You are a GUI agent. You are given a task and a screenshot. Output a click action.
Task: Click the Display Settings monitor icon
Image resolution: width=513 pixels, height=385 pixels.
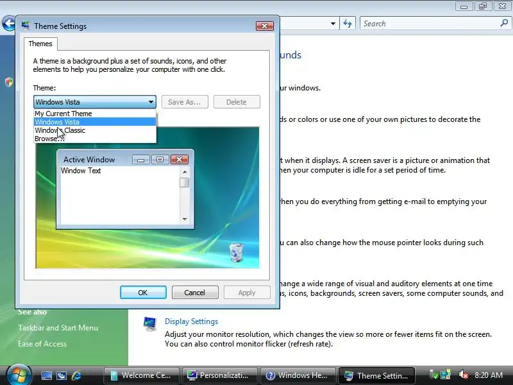(150, 324)
